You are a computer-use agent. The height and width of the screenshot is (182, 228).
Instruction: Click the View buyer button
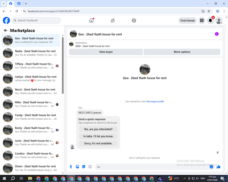click(106, 52)
